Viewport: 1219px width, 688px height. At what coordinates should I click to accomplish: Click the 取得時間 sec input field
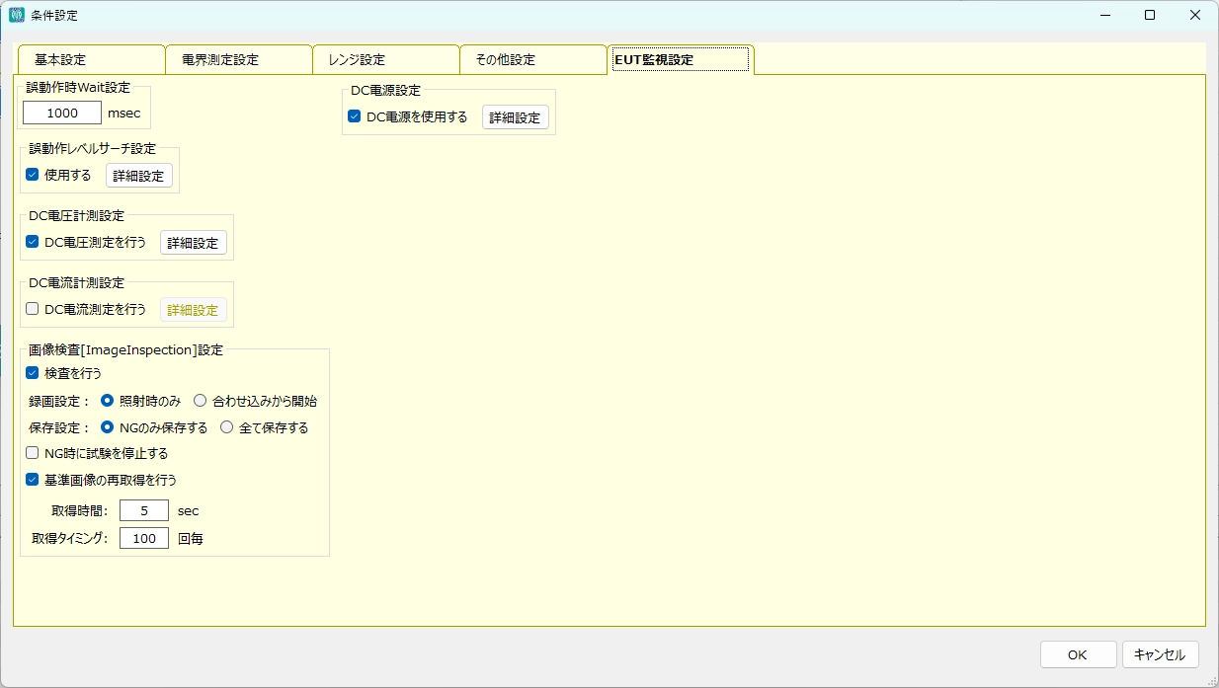[x=144, y=511]
